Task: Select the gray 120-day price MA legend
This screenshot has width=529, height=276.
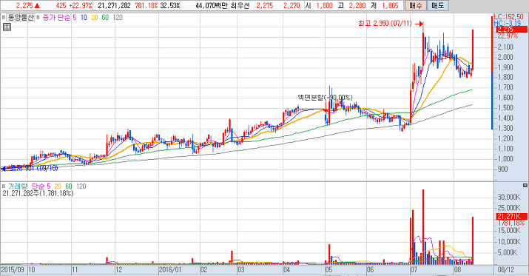Action: click(118, 17)
